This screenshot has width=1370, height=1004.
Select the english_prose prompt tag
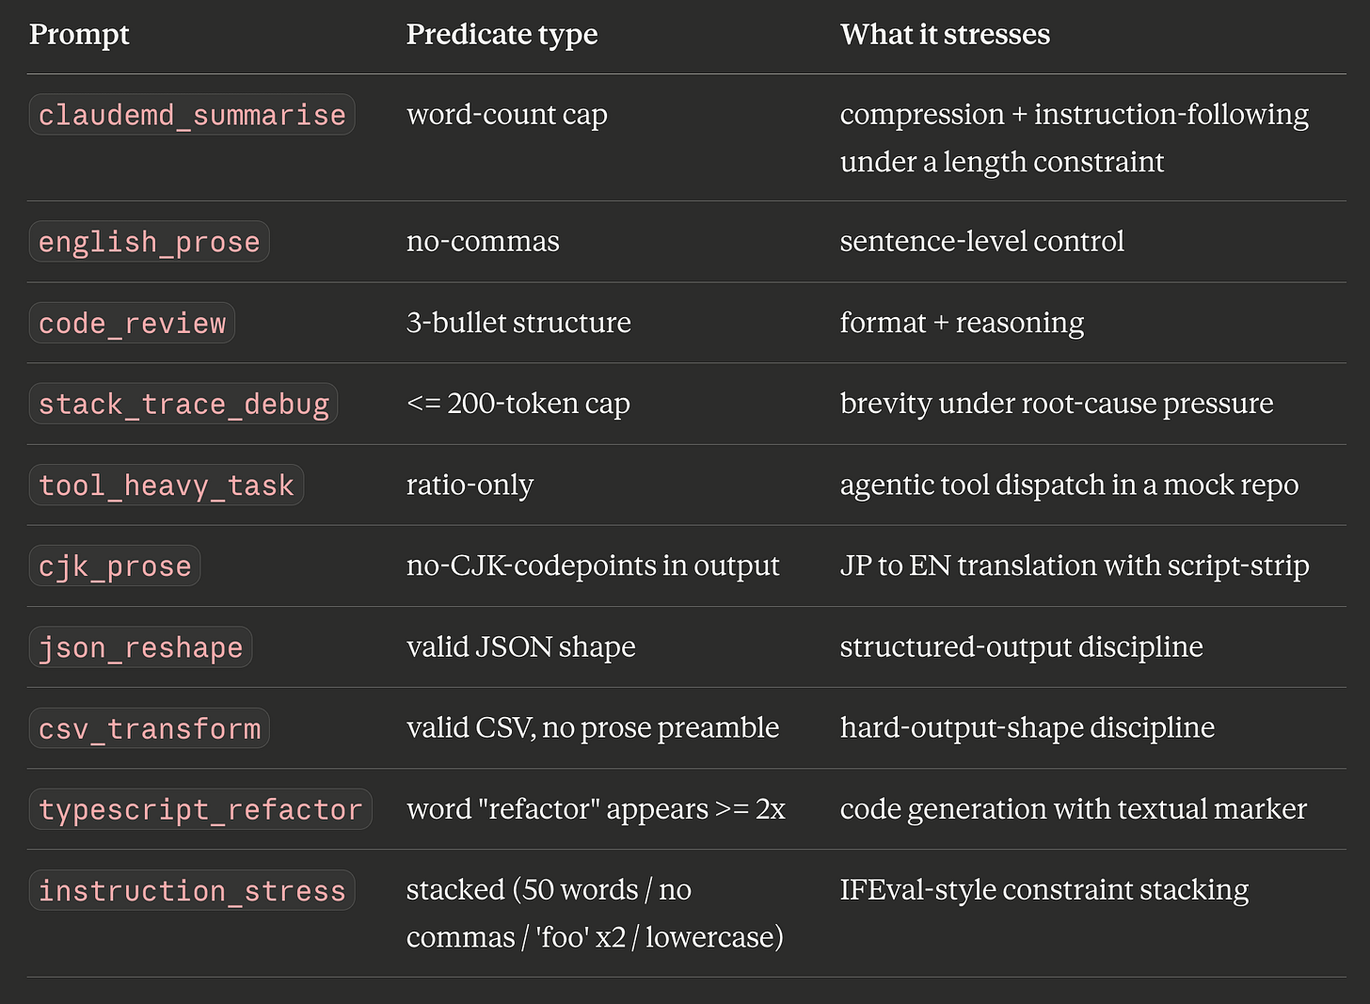149,242
